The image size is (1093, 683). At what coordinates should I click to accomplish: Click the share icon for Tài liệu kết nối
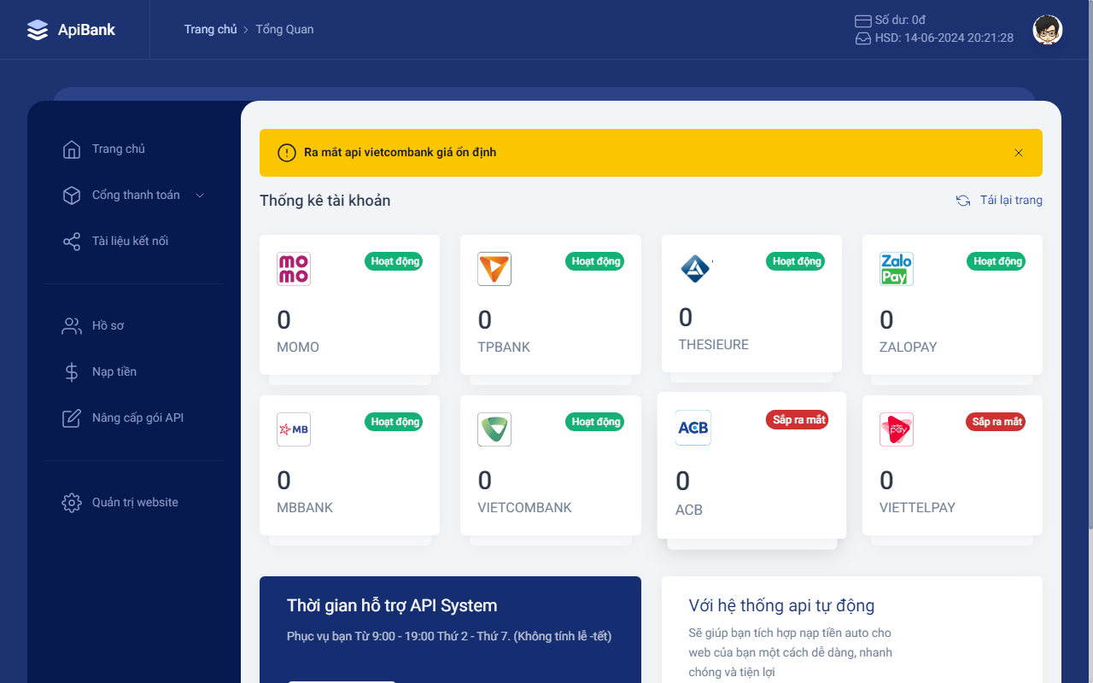[72, 242]
